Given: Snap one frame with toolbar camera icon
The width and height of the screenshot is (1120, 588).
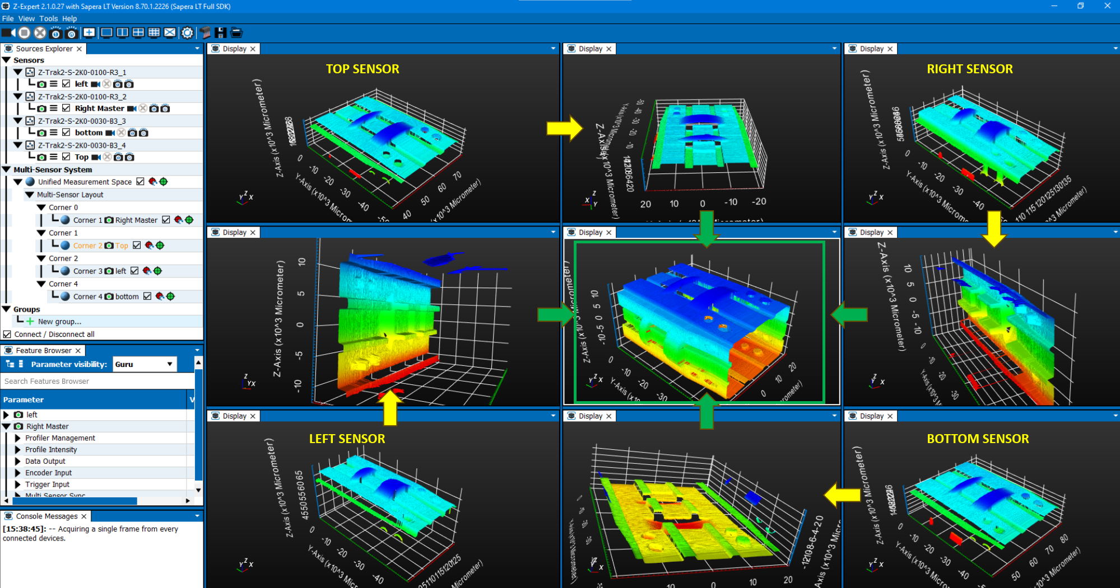Looking at the screenshot, I should 55,33.
